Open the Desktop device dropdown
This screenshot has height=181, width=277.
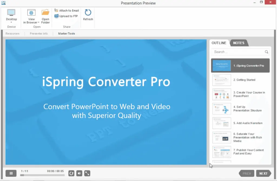(x=11, y=16)
